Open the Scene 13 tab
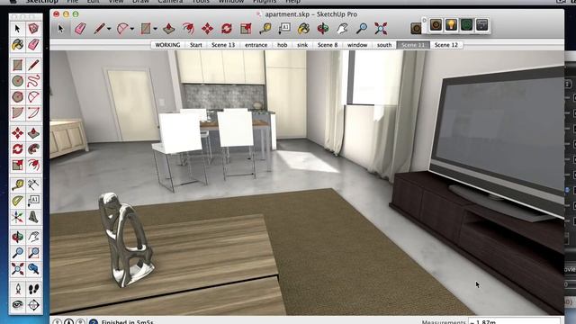Image resolution: width=576 pixels, height=324 pixels. pyautogui.click(x=223, y=45)
